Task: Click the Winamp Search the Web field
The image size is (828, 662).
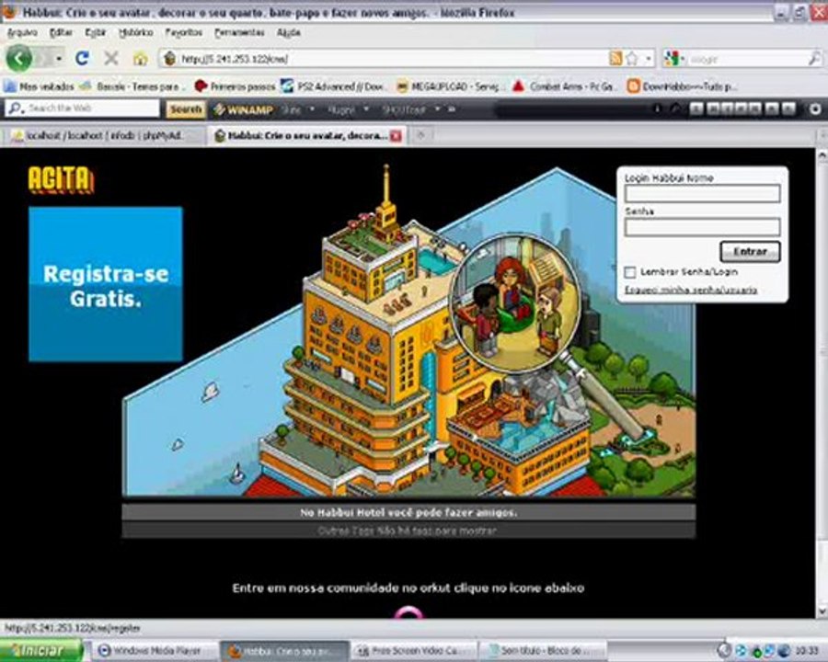Action: [x=82, y=108]
